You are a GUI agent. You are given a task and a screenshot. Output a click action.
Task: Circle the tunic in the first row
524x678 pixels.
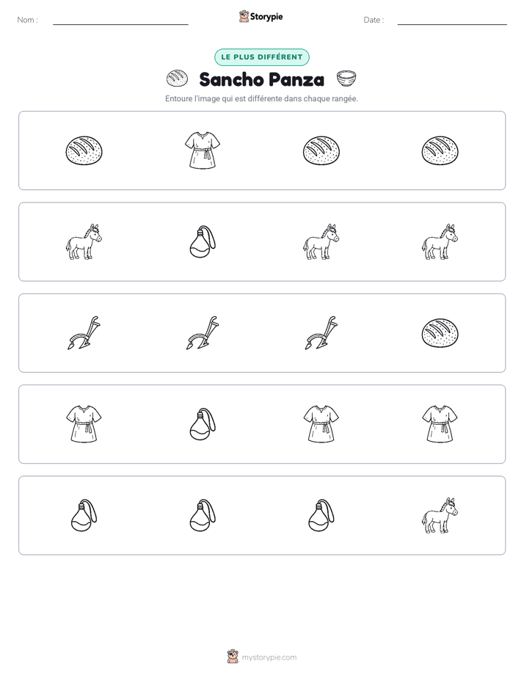pos(203,150)
